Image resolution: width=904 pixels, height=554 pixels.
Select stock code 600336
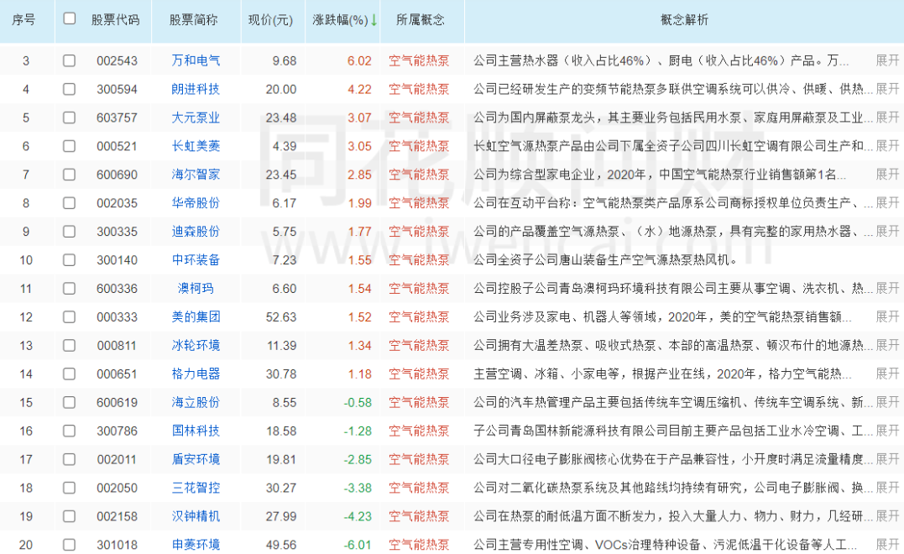point(117,288)
